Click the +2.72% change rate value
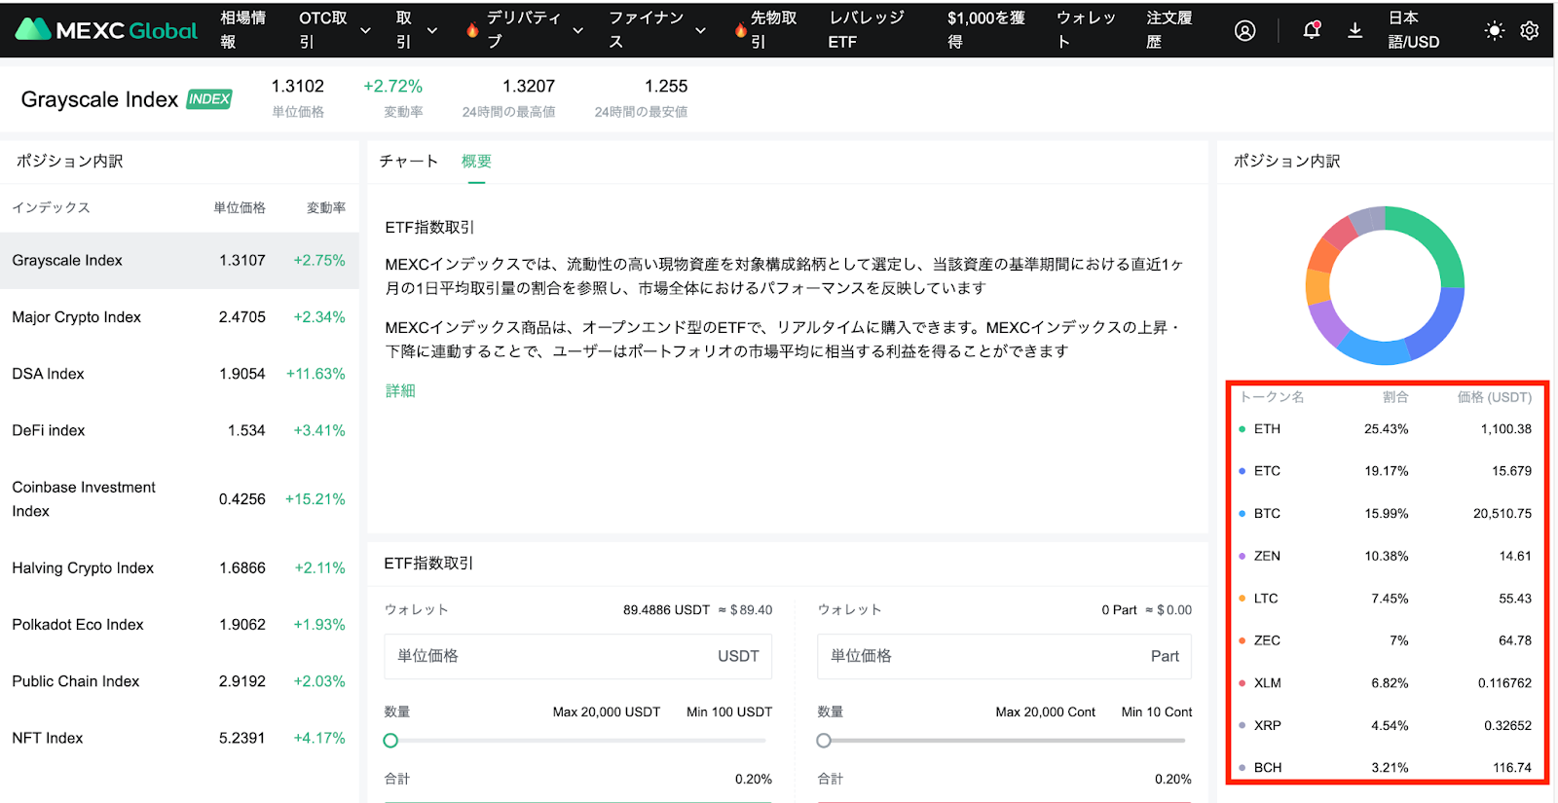Screen dimensions: 1558x803 pyautogui.click(x=392, y=86)
